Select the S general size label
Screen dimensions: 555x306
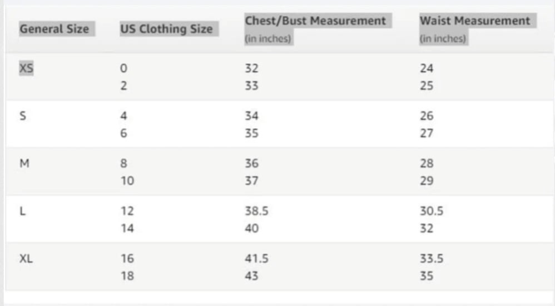pyautogui.click(x=22, y=116)
